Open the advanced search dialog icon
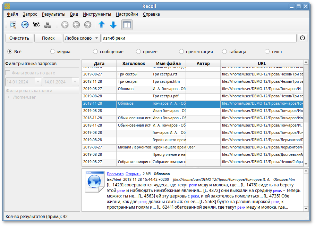The image size is (315, 226). [13, 25]
